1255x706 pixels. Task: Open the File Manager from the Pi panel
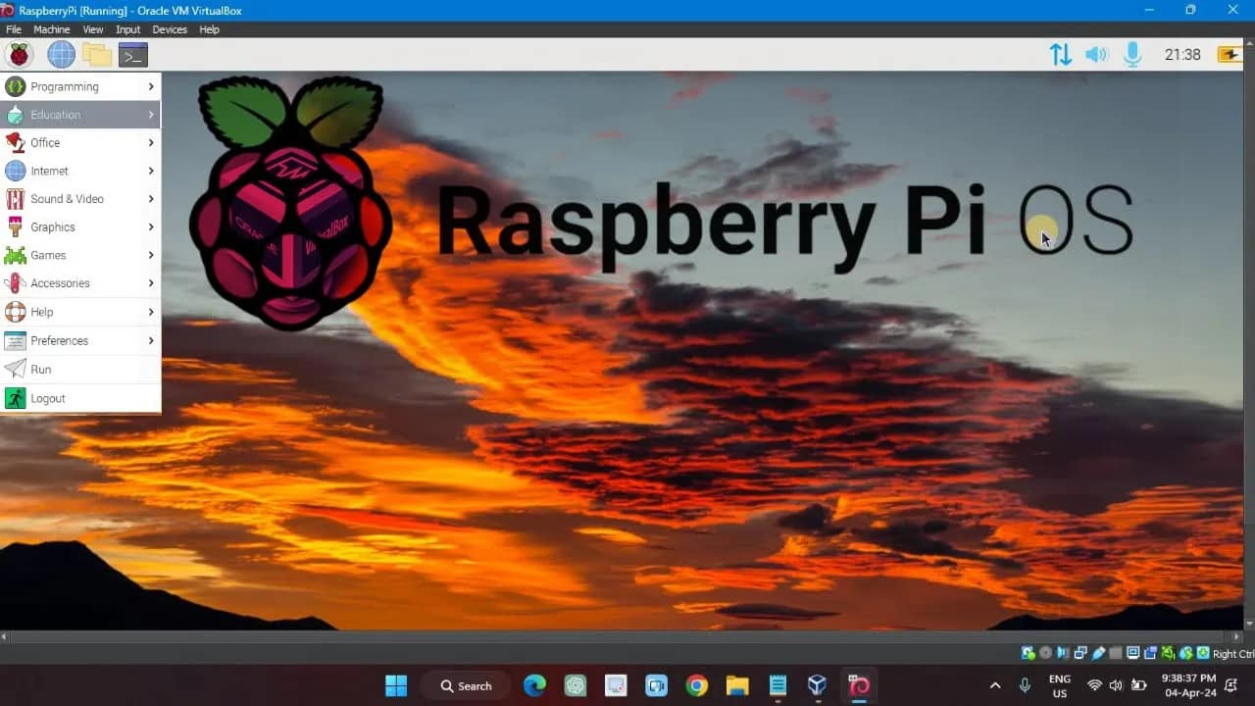98,54
